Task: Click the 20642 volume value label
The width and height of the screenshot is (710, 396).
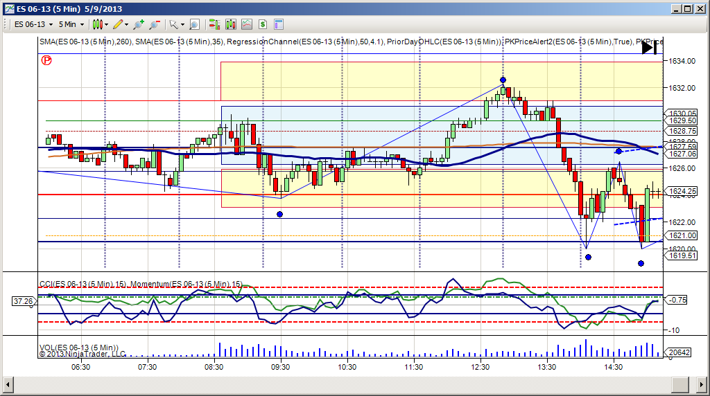Action: [678, 352]
